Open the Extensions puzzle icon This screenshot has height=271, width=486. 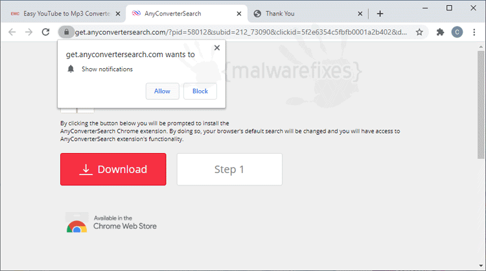click(440, 32)
